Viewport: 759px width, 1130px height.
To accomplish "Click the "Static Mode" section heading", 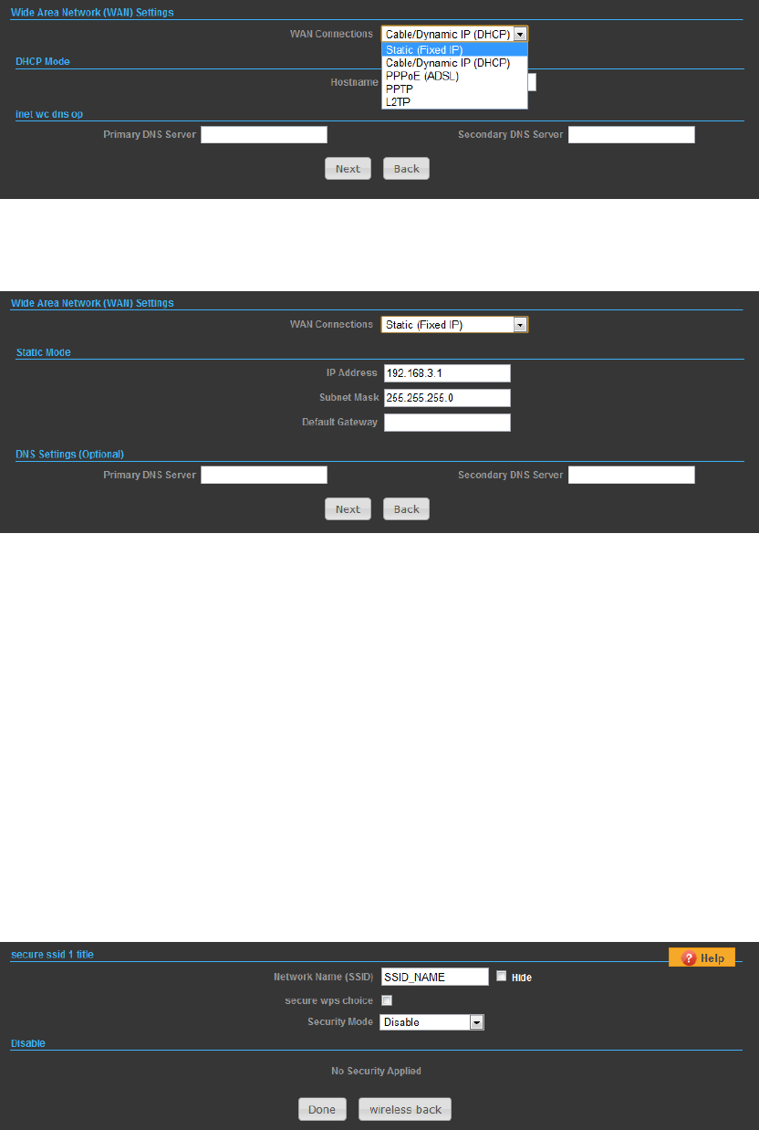I will tap(44, 352).
